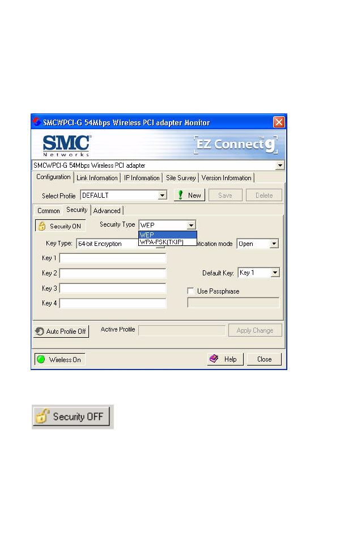
Task: Open the Key Type 64-bit Encryption dropdown
Action: (120, 244)
